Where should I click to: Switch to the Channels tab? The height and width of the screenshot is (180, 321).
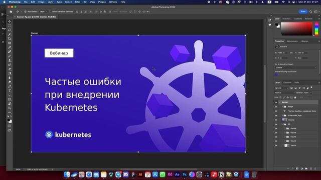point(287,82)
